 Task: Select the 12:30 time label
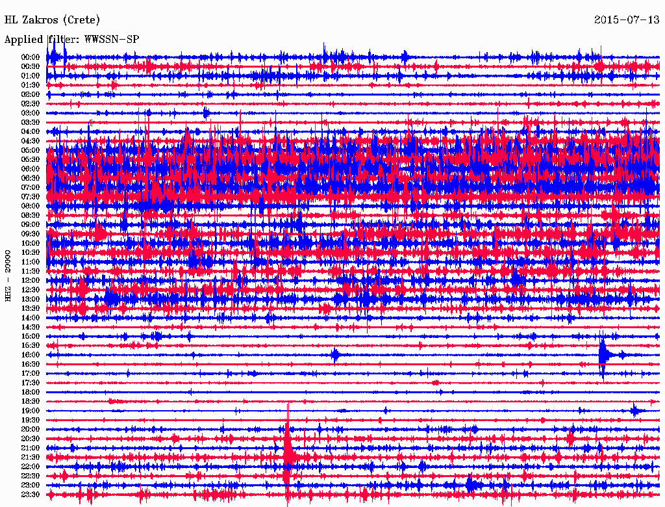tap(31, 290)
